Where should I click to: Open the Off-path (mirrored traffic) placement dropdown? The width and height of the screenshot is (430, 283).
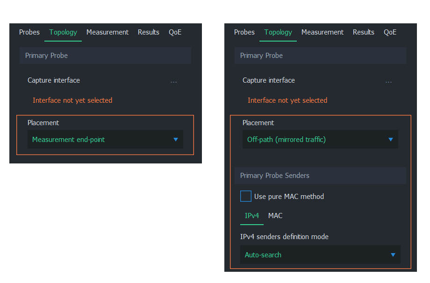(x=320, y=139)
